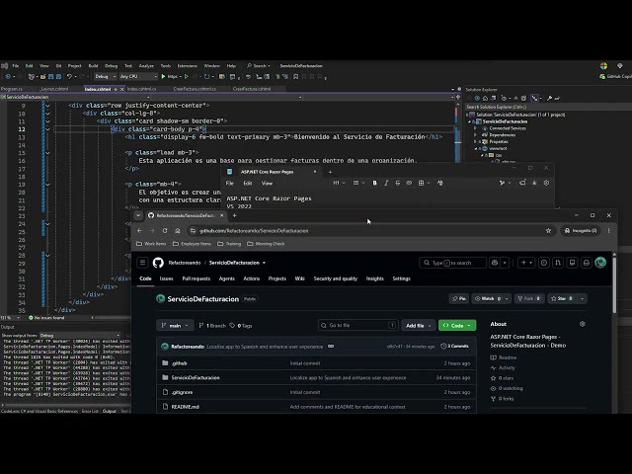
Task: Open the table dropdown in Notepad
Action: pos(424,183)
